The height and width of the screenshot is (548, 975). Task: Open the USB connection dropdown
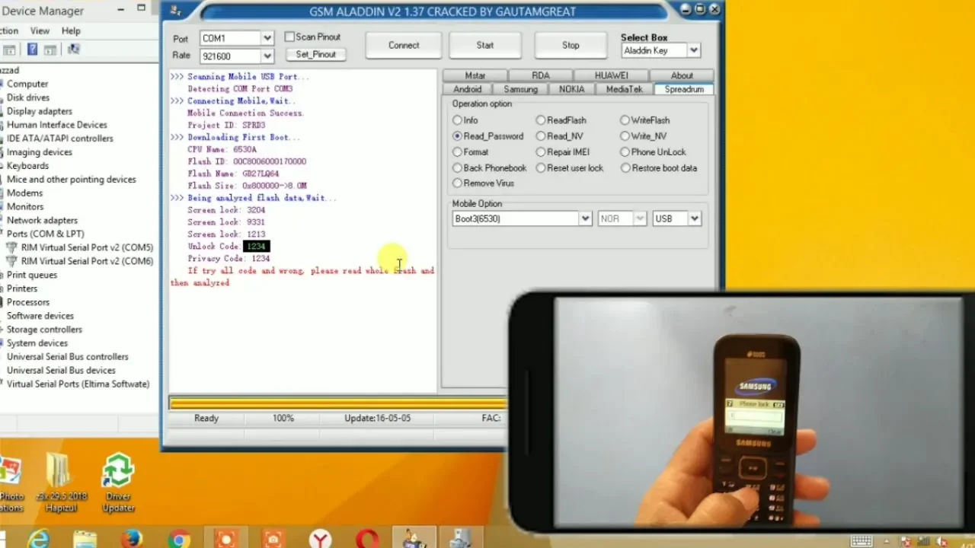pos(695,219)
